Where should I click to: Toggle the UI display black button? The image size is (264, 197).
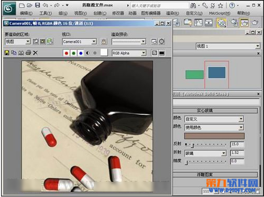[162, 53]
